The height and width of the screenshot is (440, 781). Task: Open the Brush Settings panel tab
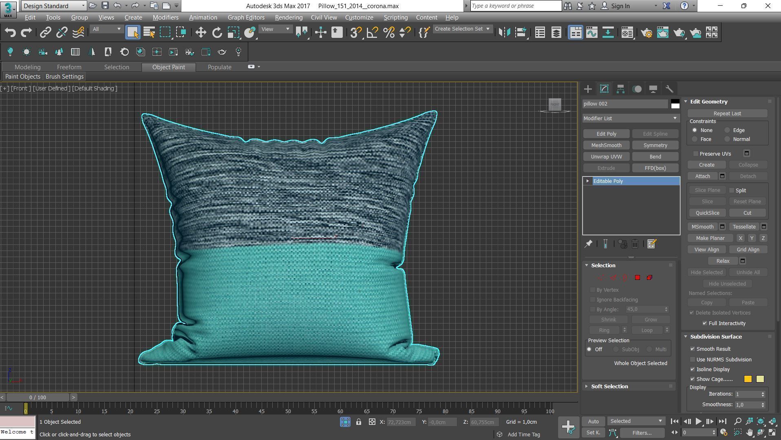tap(64, 77)
